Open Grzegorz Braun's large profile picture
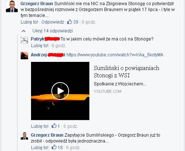The width and height of the screenshot is (185, 151). pos(12,6)
